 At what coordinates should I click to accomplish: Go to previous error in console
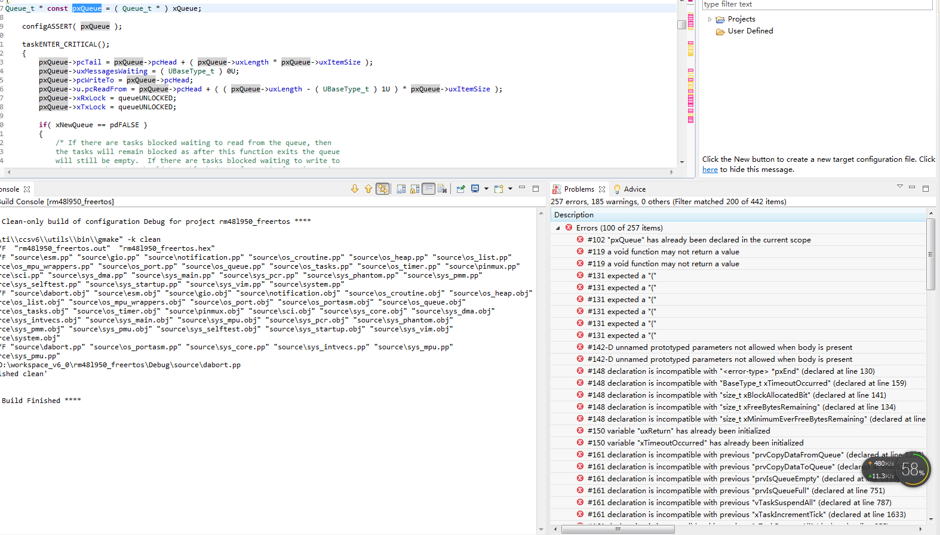[368, 189]
